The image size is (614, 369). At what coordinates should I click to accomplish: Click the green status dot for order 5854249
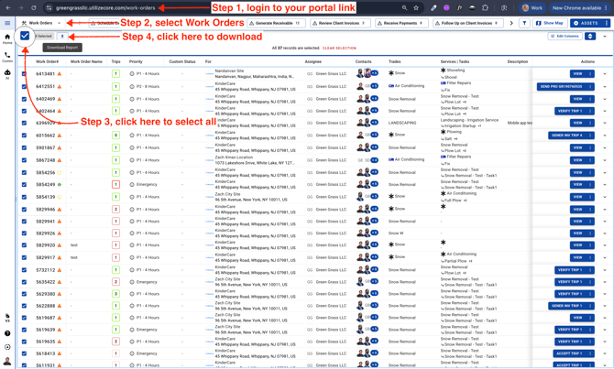coord(60,184)
